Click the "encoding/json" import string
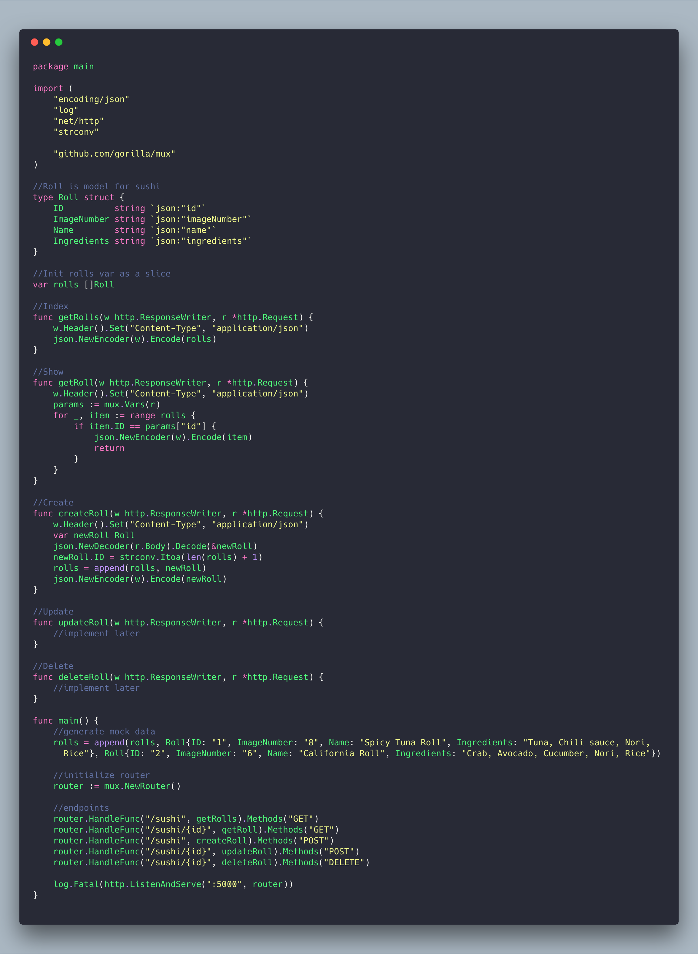 91,99
